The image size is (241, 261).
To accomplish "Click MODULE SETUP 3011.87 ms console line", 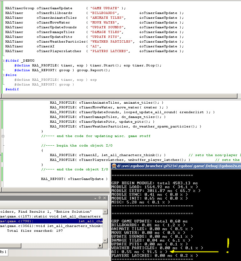I will 156,191.
